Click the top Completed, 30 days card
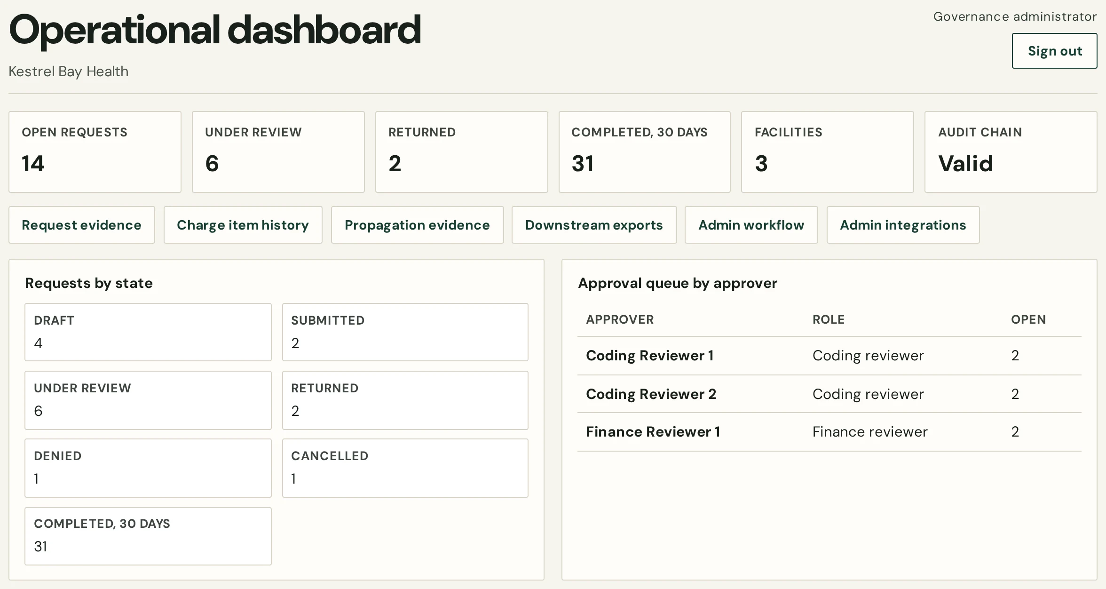1106x589 pixels. click(645, 152)
